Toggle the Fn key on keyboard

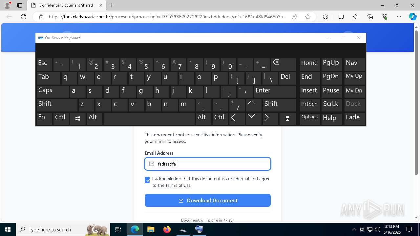pos(44,119)
